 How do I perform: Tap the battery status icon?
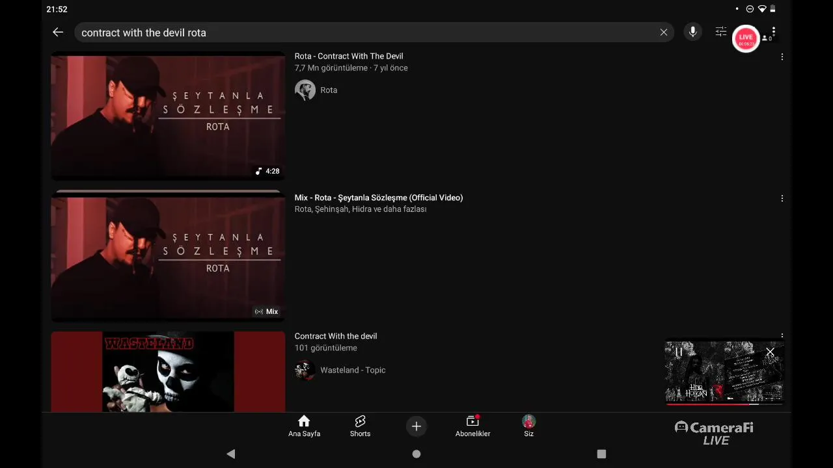pos(772,9)
